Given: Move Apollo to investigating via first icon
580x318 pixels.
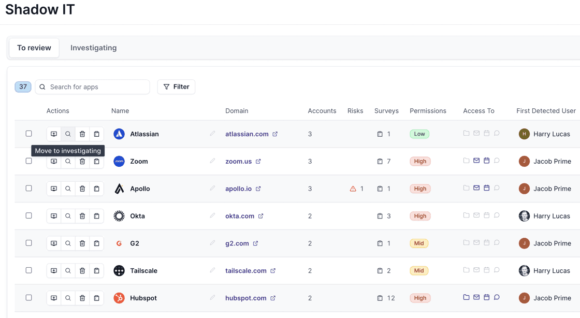Looking at the screenshot, I should tap(54, 189).
